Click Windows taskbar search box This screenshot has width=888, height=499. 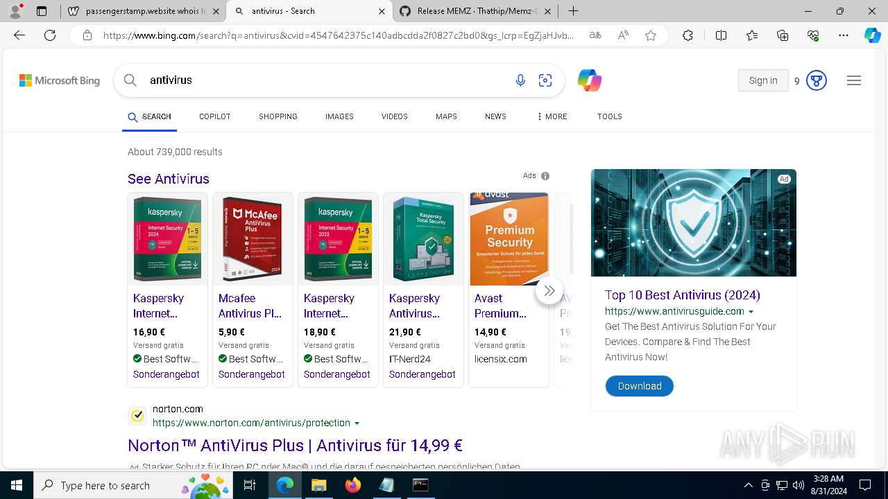133,485
